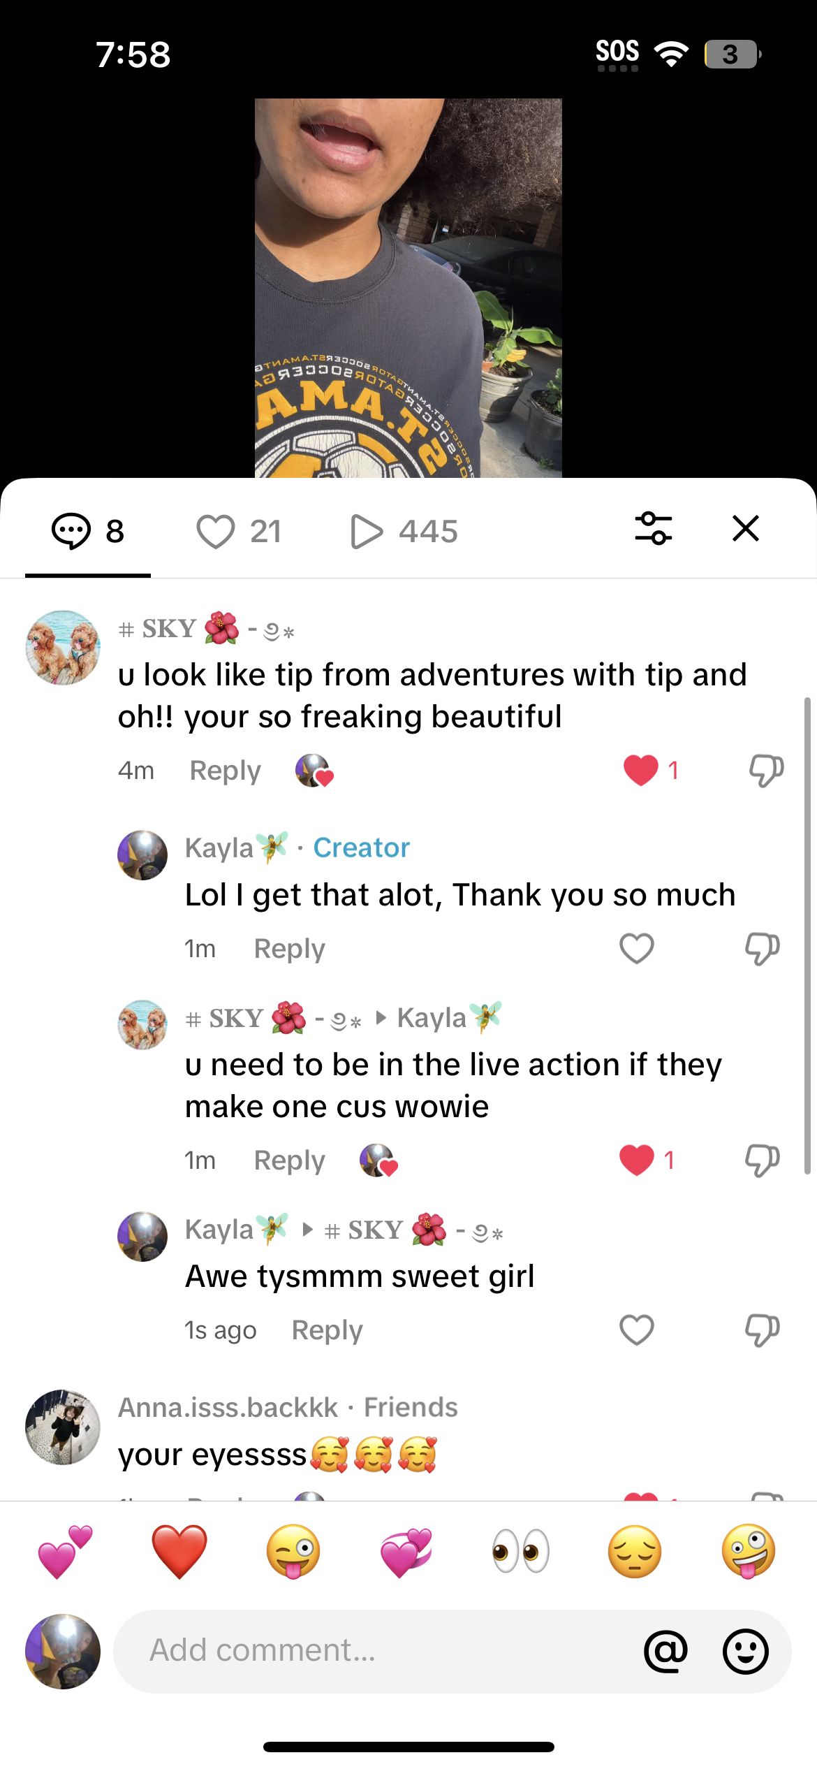This screenshot has width=817, height=1769.
Task: Unlike SKY's "u look like tip" comment
Action: (x=641, y=771)
